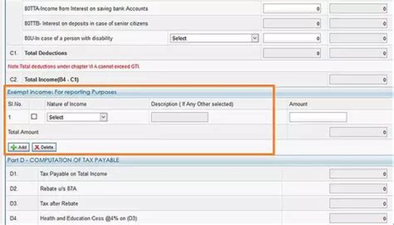Click the second 80TTB computed value field
394x225 pixels.
(358, 23)
